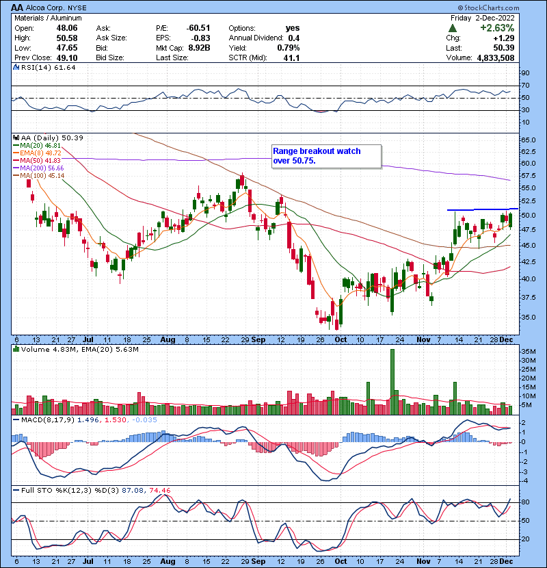Screen dimensions: 547x568
Task: Click the Aug label on price chart axis
Action: pyautogui.click(x=168, y=340)
